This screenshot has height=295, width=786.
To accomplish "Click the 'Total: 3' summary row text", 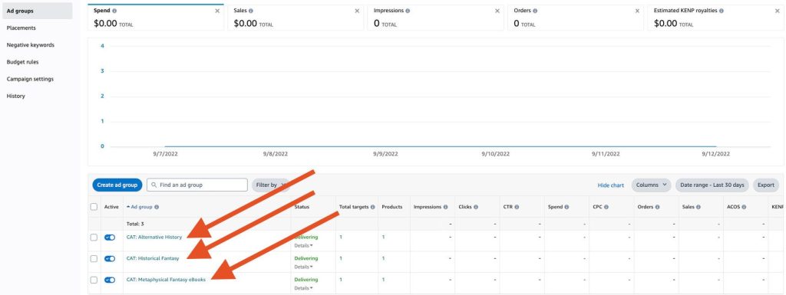I will (135, 224).
